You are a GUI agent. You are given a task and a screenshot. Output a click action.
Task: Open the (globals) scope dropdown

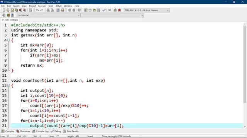tap(49, 15)
